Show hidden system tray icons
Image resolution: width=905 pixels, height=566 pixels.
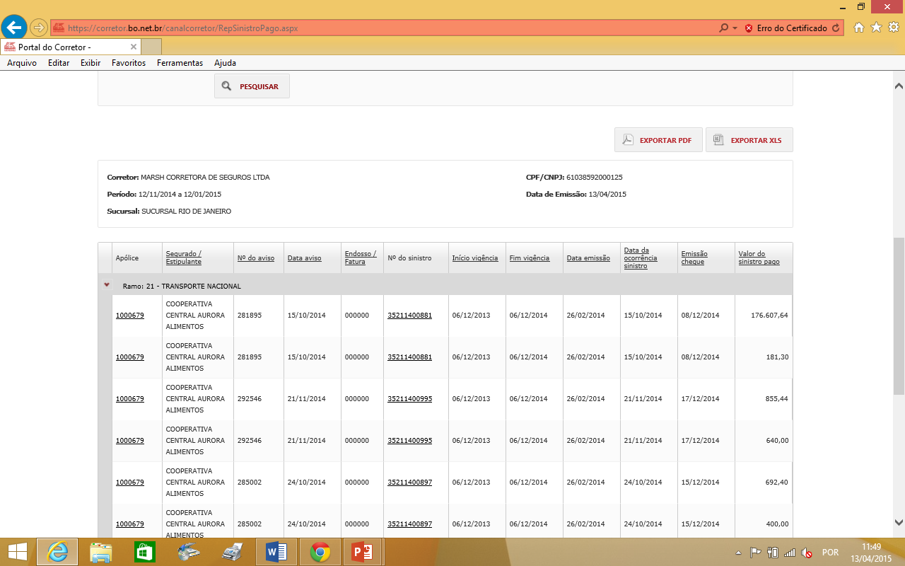pyautogui.click(x=738, y=553)
